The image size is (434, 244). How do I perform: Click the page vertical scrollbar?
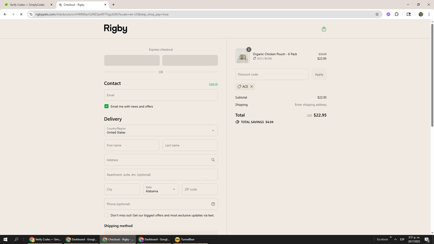432,75
